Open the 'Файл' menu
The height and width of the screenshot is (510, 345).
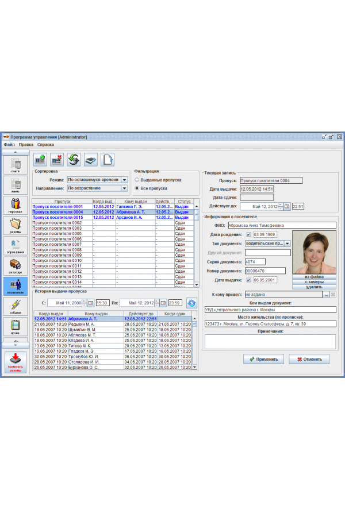[9, 145]
